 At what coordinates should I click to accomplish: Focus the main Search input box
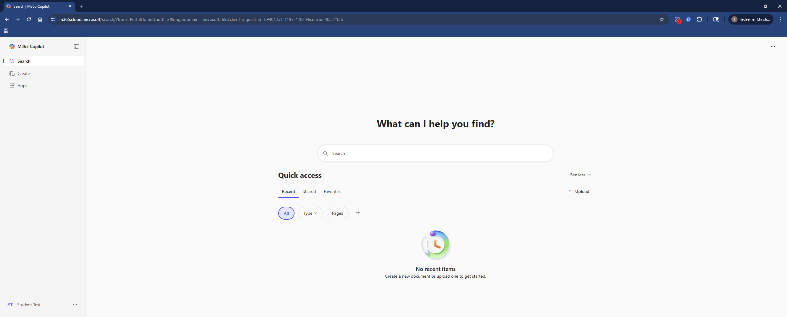436,153
